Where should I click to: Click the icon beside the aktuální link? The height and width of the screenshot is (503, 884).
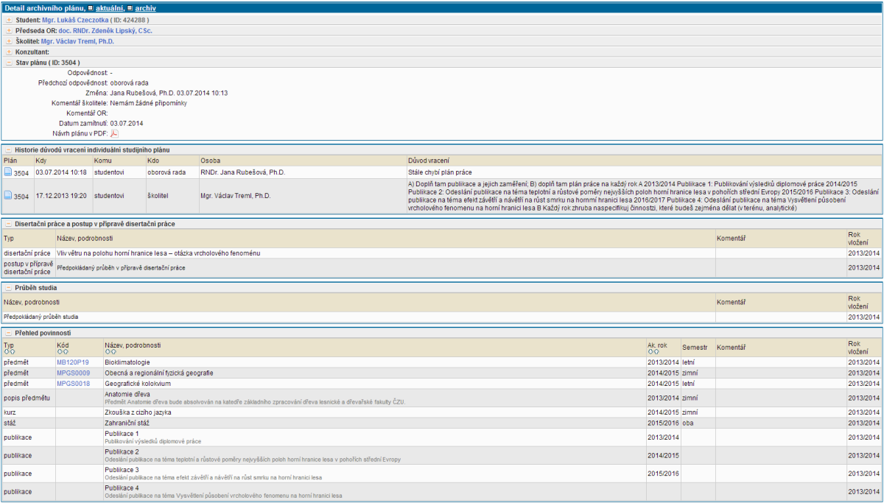[91, 7]
